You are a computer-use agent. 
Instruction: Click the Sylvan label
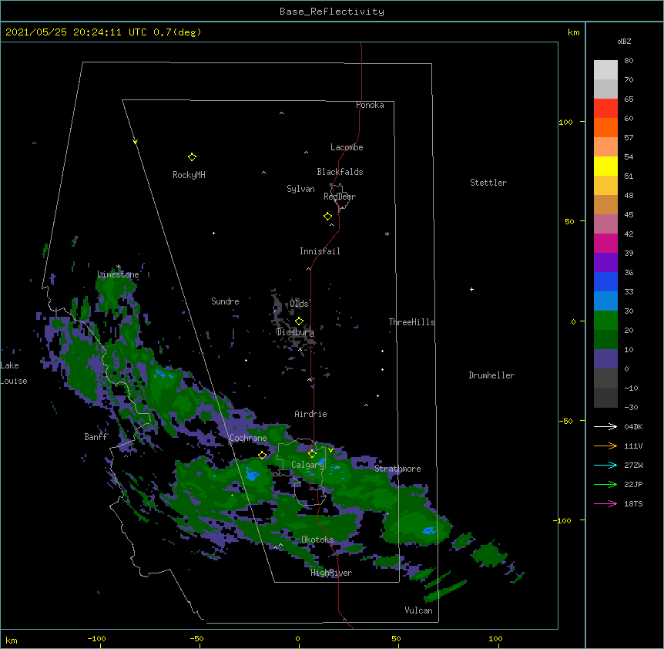coord(300,189)
